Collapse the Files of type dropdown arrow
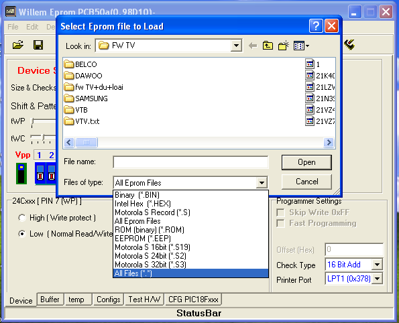399x323 pixels. (x=262, y=183)
